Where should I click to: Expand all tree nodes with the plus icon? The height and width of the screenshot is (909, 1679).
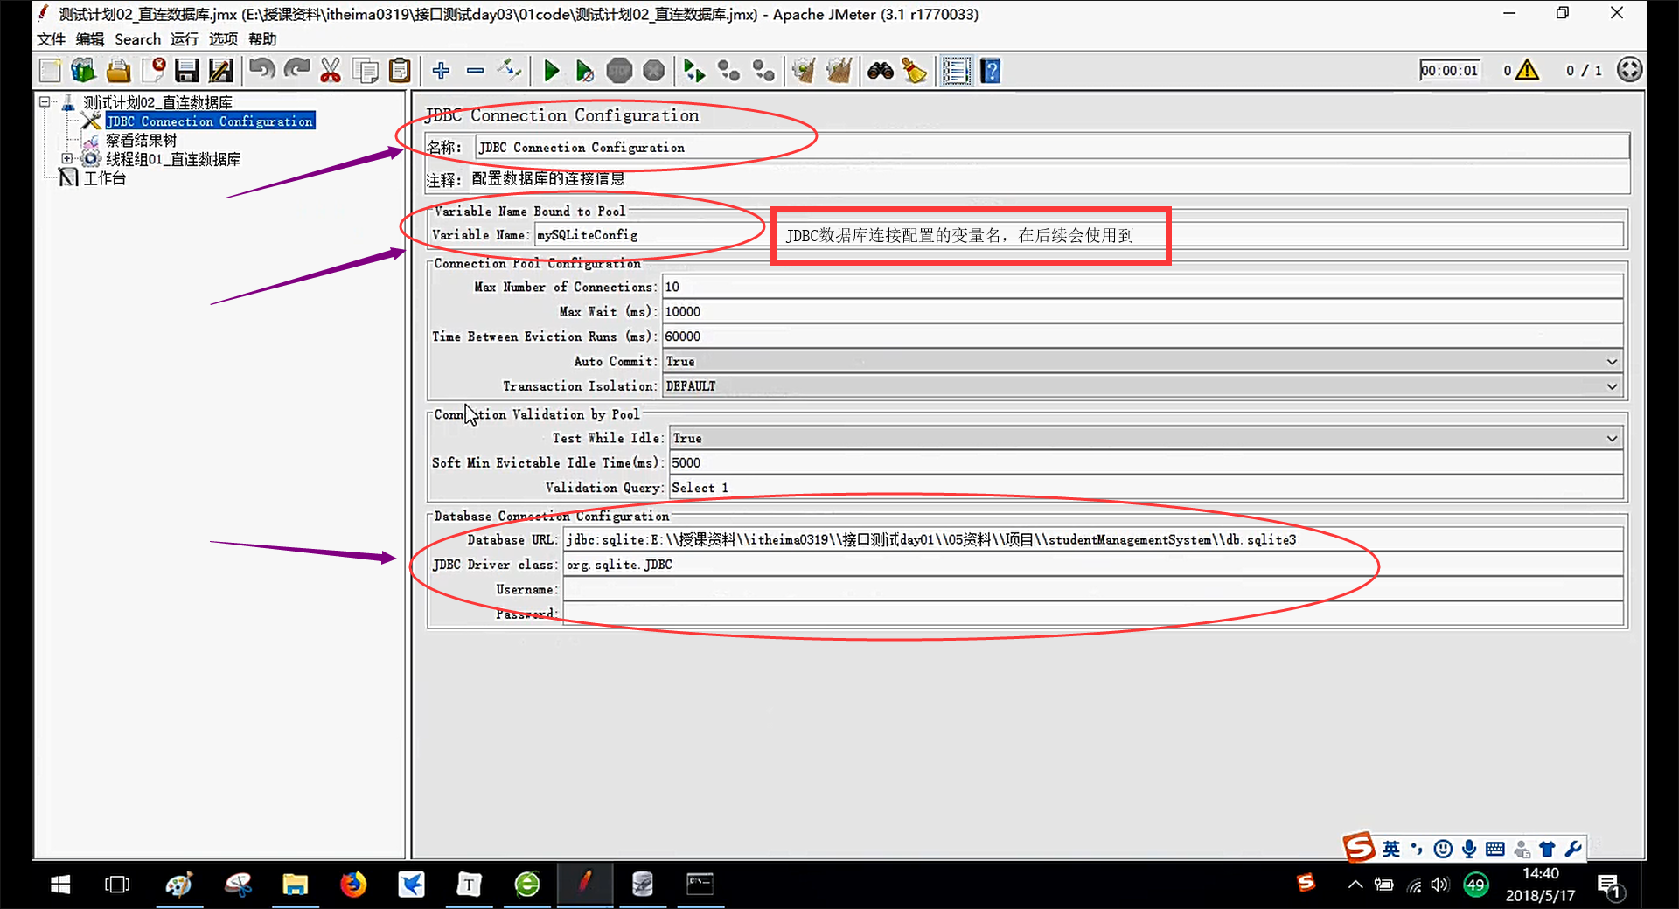tap(441, 71)
